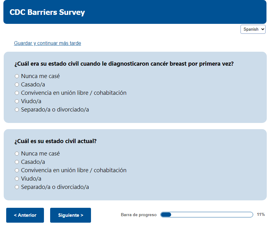Viewport: 277px width, 227px height.
Task: Select 'Viudo/a' for civil status at diagnosis
Action: (x=17, y=101)
